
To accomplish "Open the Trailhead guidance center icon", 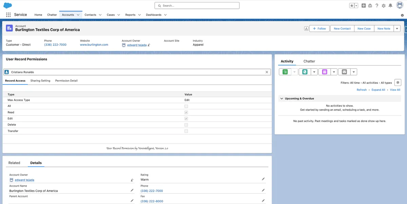I will [x=370, y=5].
